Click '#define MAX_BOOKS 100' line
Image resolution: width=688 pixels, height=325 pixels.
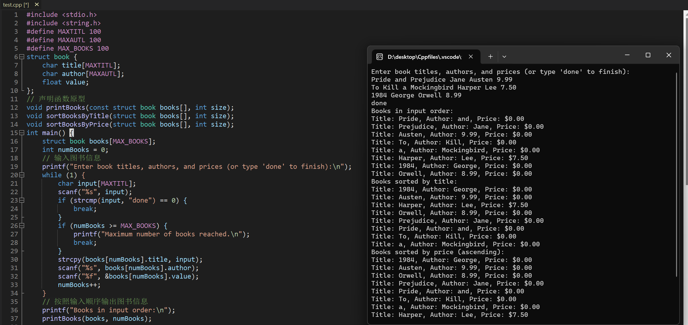click(68, 48)
